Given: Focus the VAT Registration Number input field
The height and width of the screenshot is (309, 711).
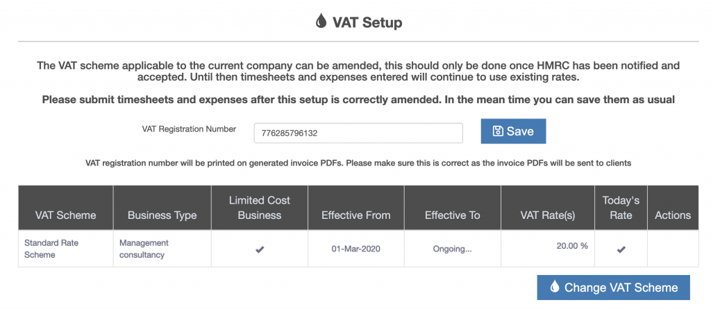Looking at the screenshot, I should [358, 133].
